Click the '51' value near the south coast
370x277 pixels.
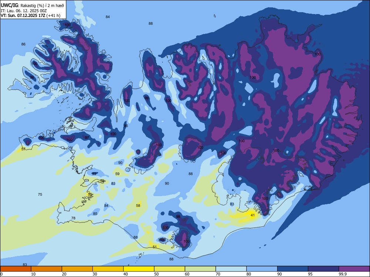pos(155,247)
